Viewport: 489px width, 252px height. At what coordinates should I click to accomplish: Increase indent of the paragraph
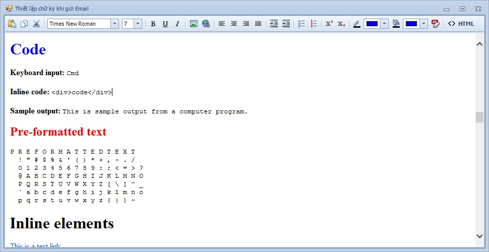pos(274,24)
